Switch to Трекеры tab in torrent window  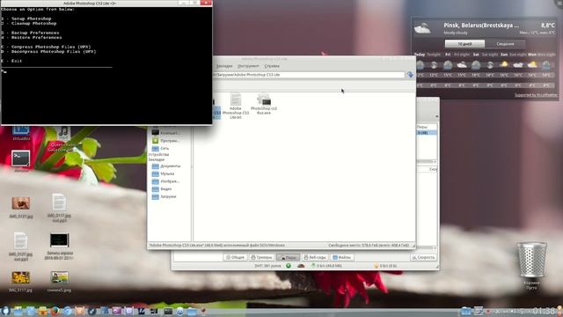261,257
